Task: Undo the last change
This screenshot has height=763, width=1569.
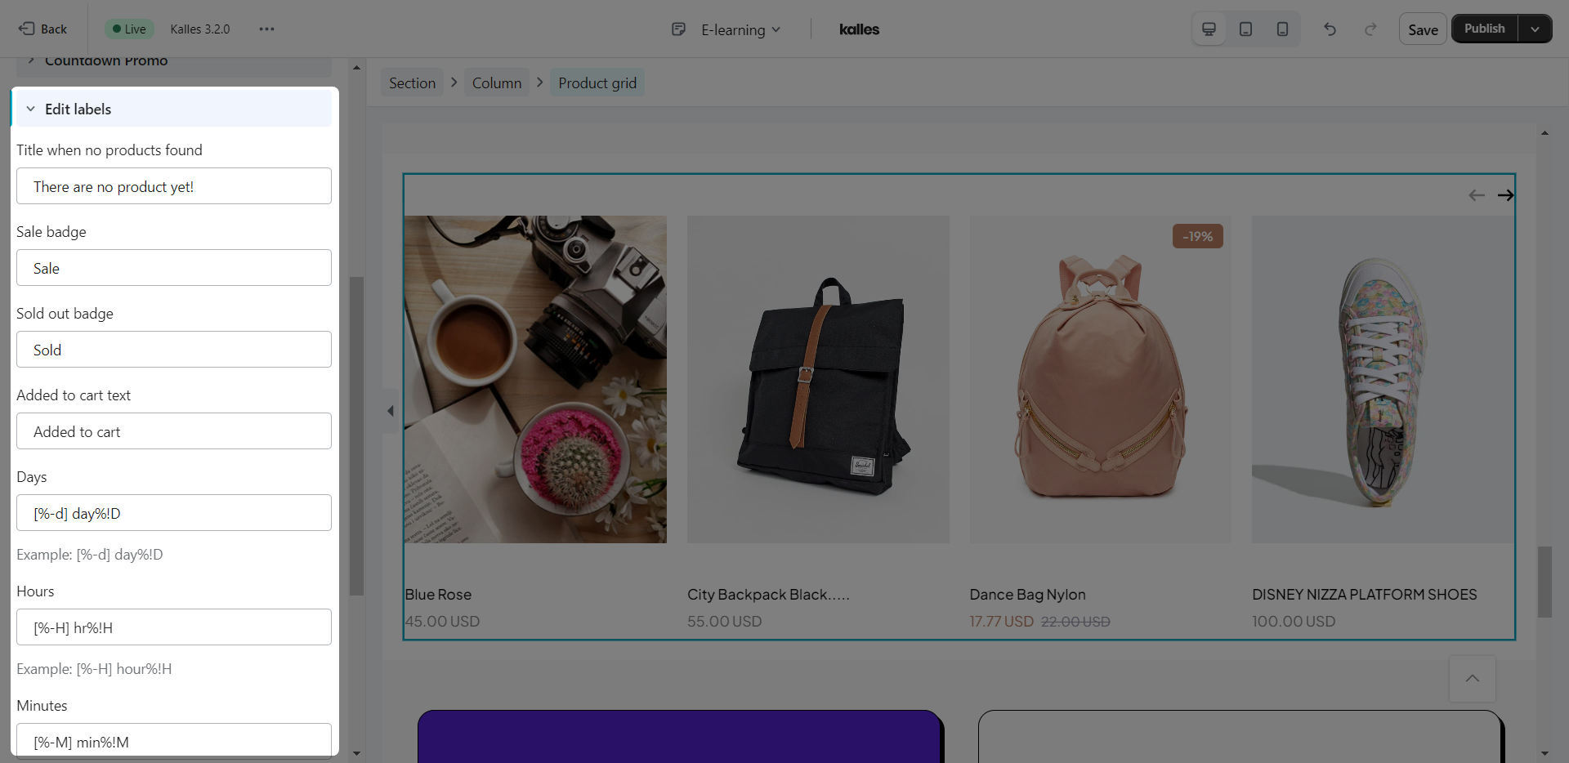Action: click(1330, 29)
